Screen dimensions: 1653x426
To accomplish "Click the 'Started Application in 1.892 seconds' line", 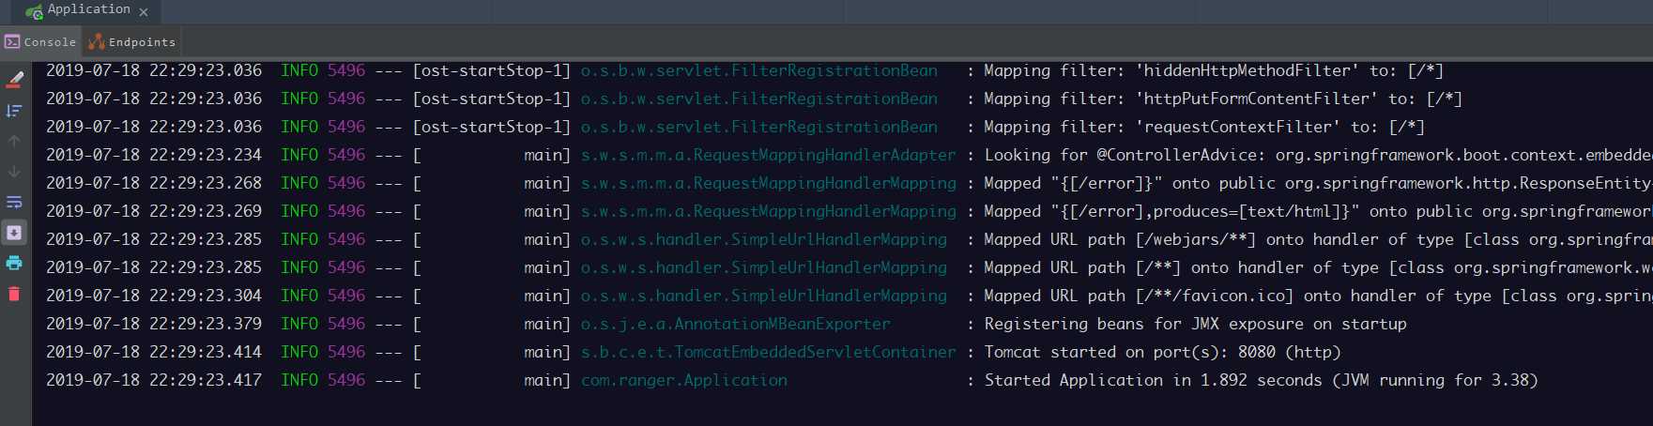I will tap(1261, 380).
